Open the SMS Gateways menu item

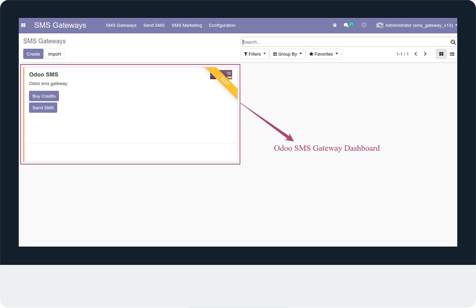(121, 26)
